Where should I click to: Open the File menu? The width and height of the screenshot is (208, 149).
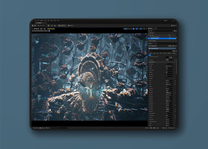[x=36, y=21]
